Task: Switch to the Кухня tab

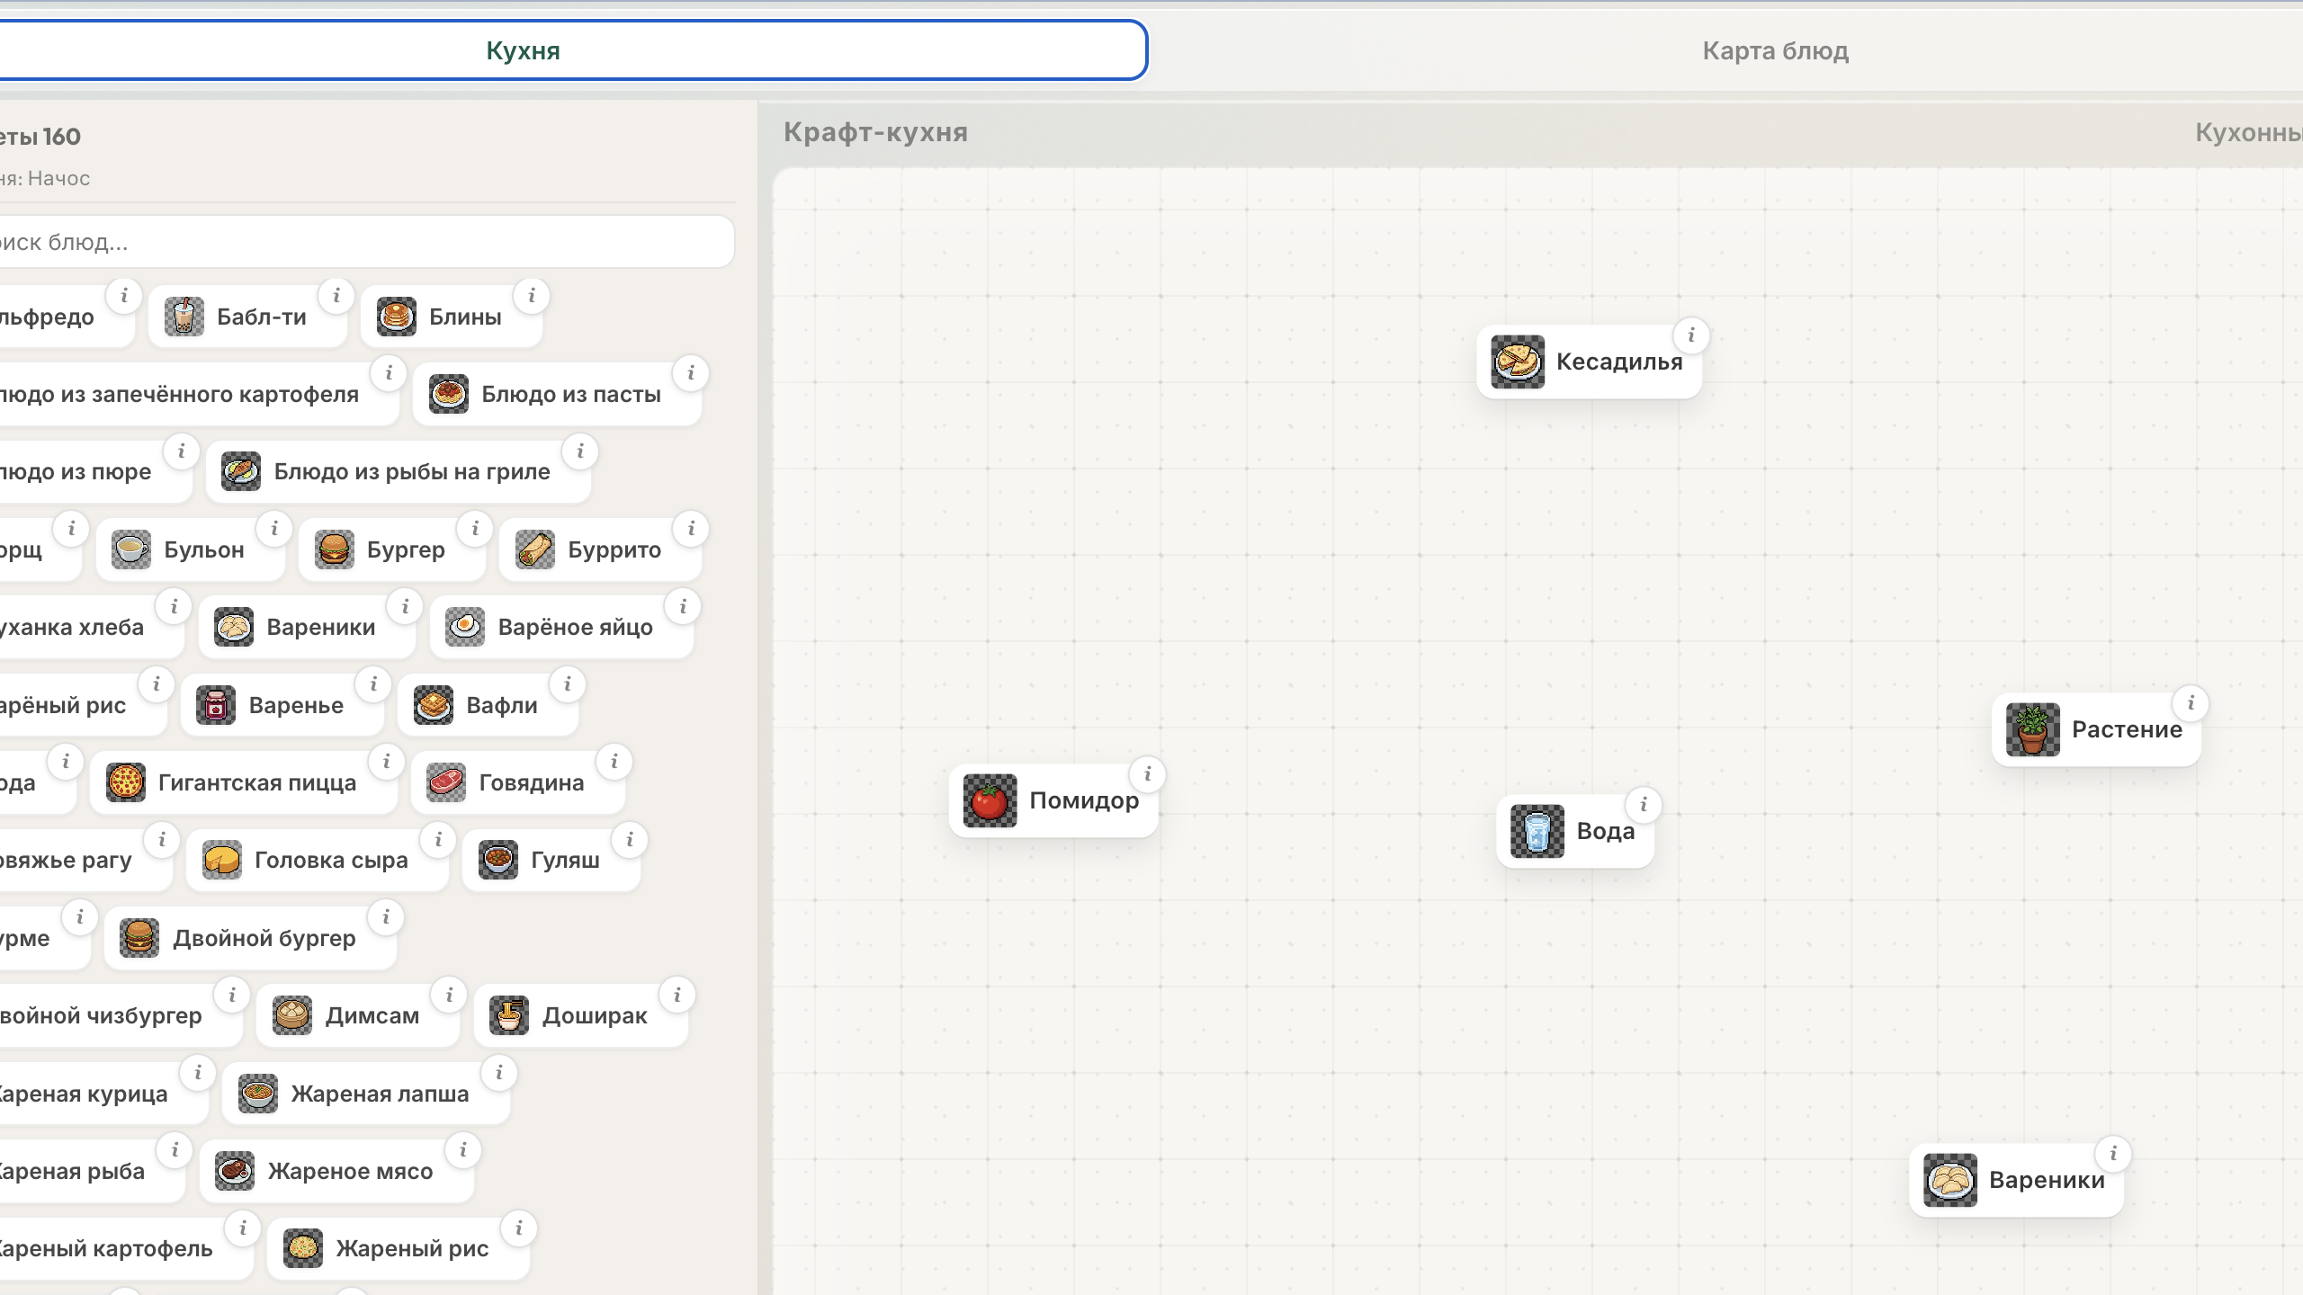Action: pyautogui.click(x=523, y=50)
